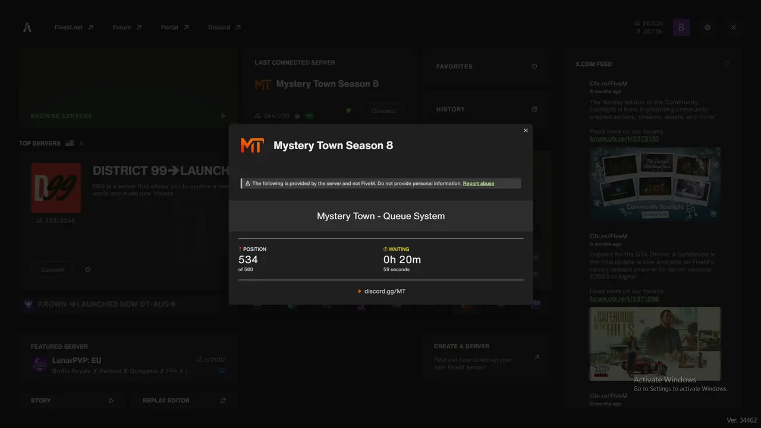Connect to the District 99 server
Image resolution: width=761 pixels, height=428 pixels.
pyautogui.click(x=53, y=270)
